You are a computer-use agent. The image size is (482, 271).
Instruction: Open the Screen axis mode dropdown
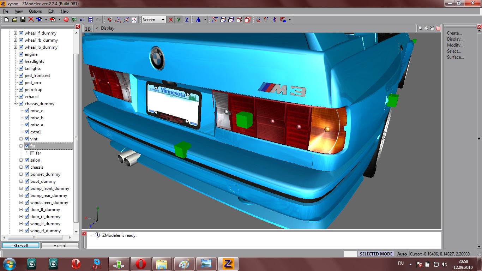coord(163,20)
